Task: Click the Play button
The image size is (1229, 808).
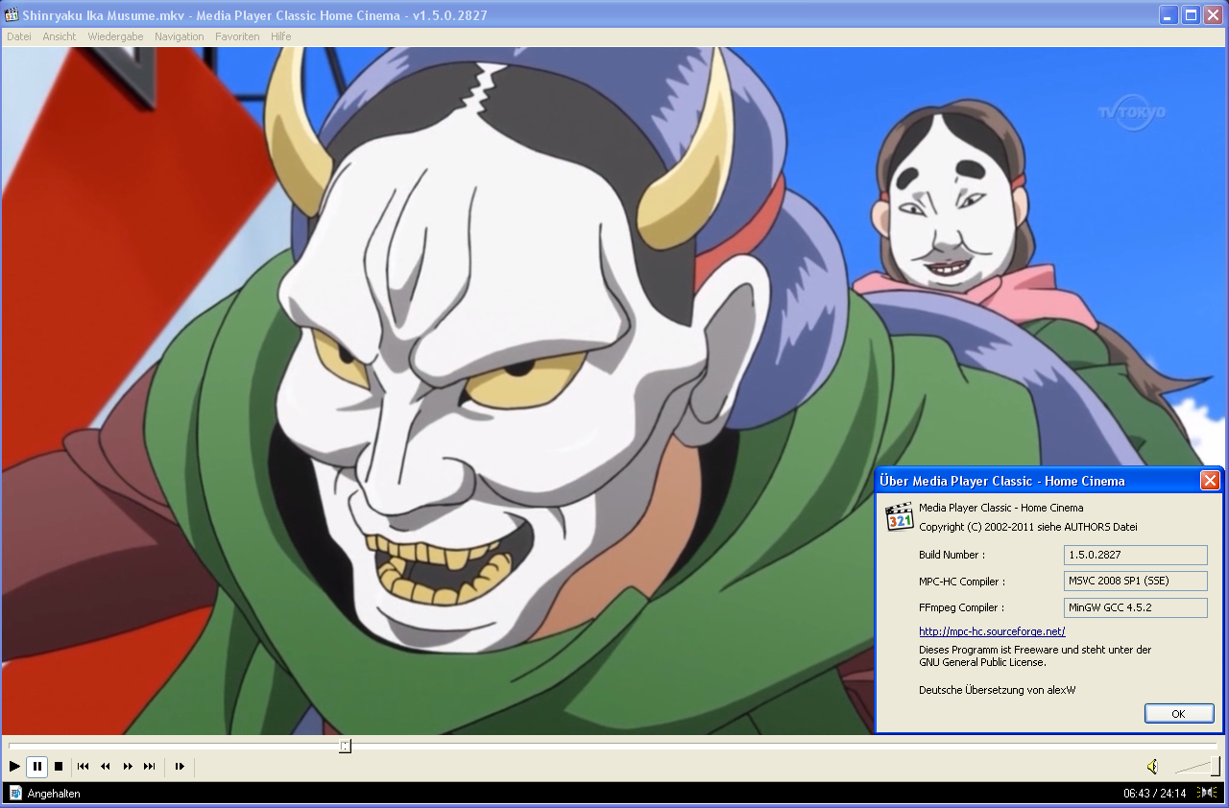Action: pos(14,766)
